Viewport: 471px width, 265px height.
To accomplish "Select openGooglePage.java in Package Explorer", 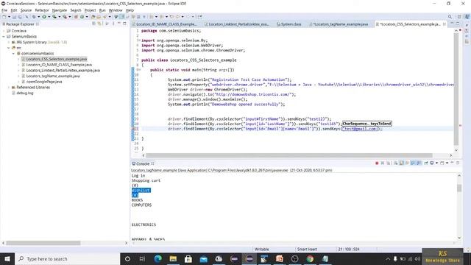I will 44,82.
